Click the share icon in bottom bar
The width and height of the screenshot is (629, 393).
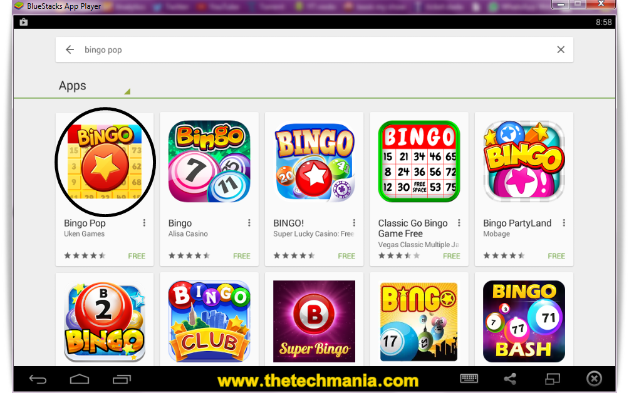coord(510,379)
